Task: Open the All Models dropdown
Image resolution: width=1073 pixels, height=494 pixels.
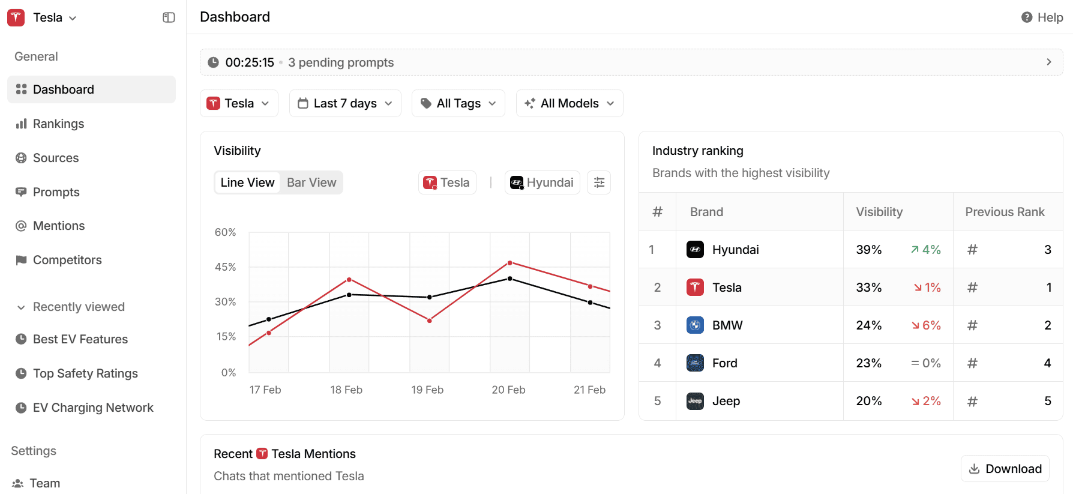Action: click(570, 103)
